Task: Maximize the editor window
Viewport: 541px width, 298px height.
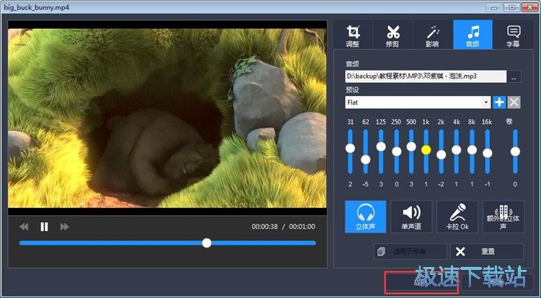Action: pos(512,6)
